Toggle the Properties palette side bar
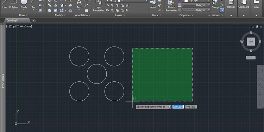The image size is (264, 132). pyautogui.click(x=3, y=81)
